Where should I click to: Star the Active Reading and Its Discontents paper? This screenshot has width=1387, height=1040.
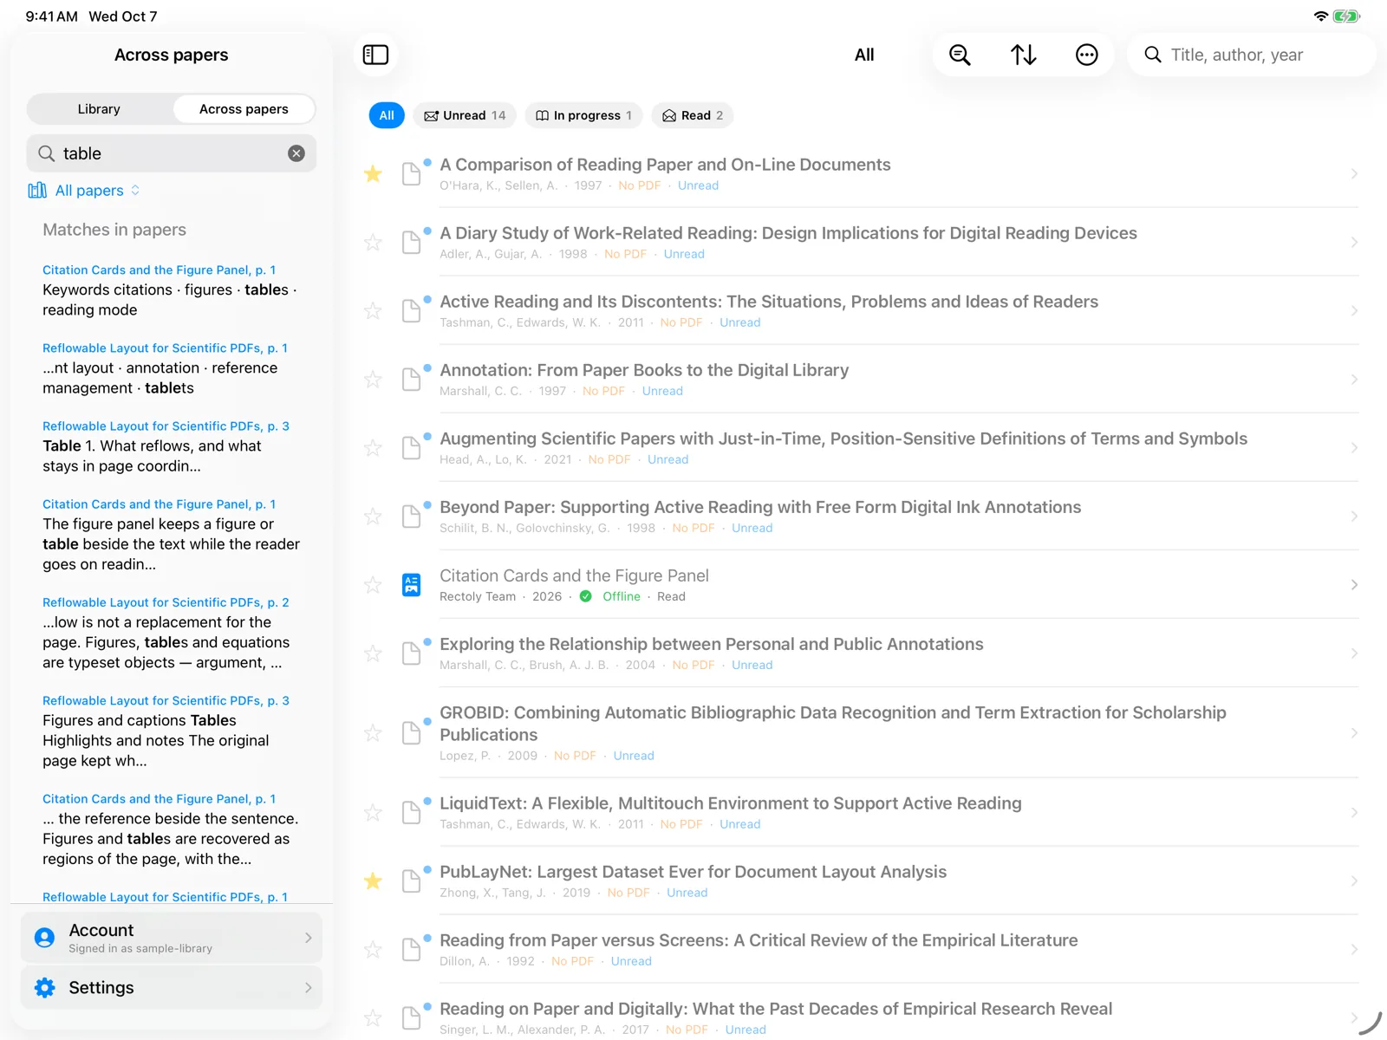(x=373, y=311)
